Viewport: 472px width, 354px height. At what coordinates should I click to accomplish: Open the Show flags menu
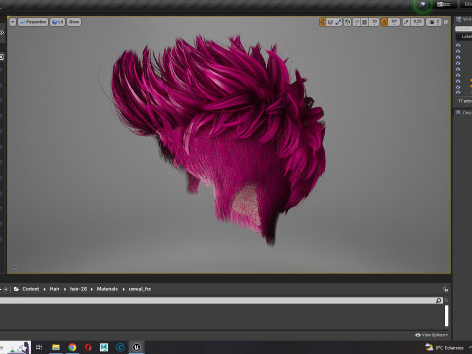(74, 22)
